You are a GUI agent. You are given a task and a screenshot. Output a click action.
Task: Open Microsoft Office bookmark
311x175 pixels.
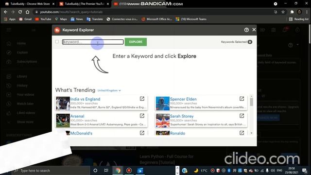tap(156, 19)
